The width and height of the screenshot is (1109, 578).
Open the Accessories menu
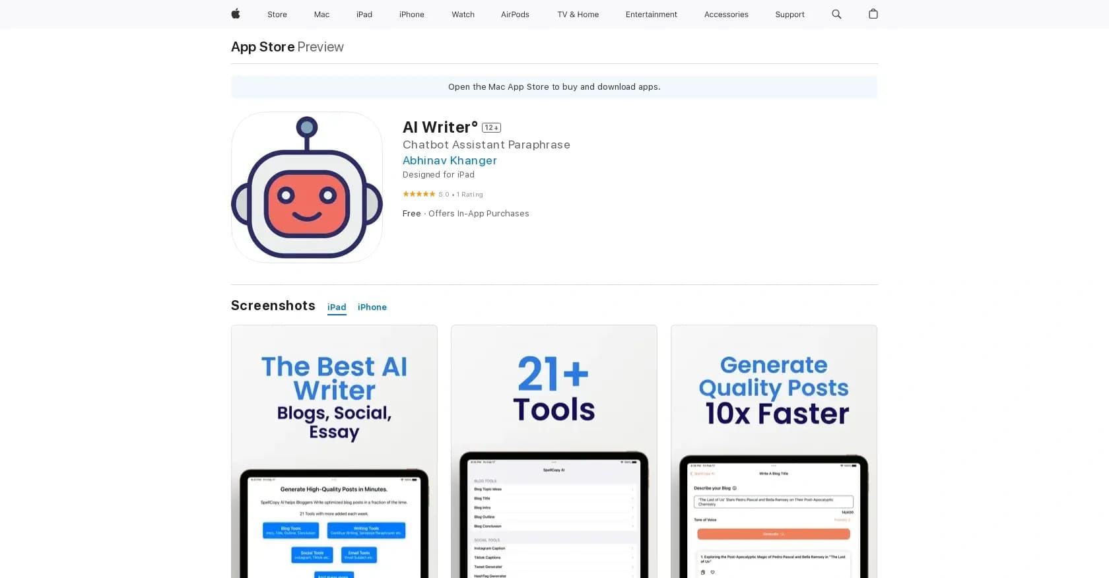(x=726, y=15)
